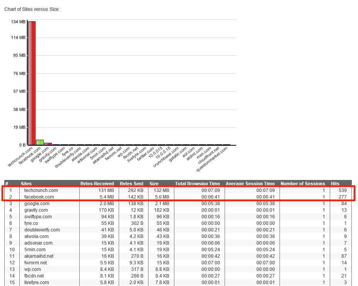Click the techcrunch.com site entry in table

coord(41,190)
